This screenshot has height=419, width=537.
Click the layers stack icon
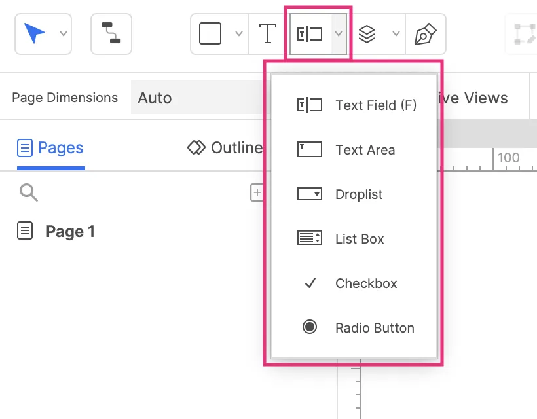(367, 34)
